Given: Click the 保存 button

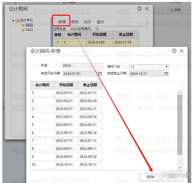Looking at the screenshot, I should (150, 177).
